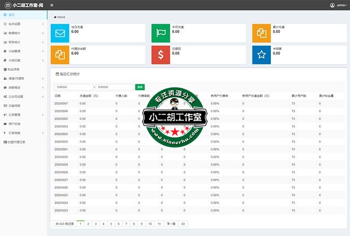Viewport: 350px width, 236px height.
Task: Expand the 数据统计 sidebar menu
Action: point(23,33)
